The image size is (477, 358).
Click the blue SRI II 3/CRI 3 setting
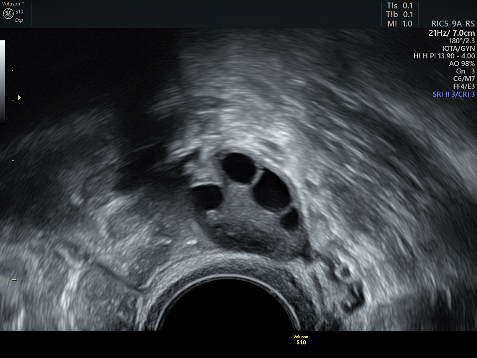point(453,94)
